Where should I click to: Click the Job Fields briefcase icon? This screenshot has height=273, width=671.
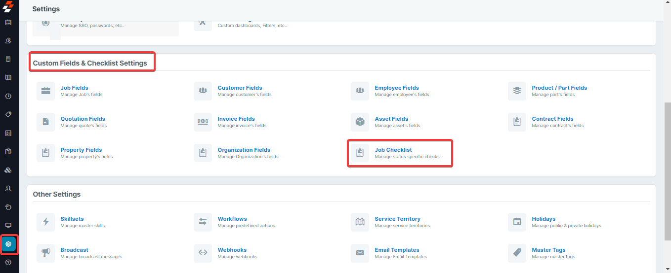(x=46, y=91)
